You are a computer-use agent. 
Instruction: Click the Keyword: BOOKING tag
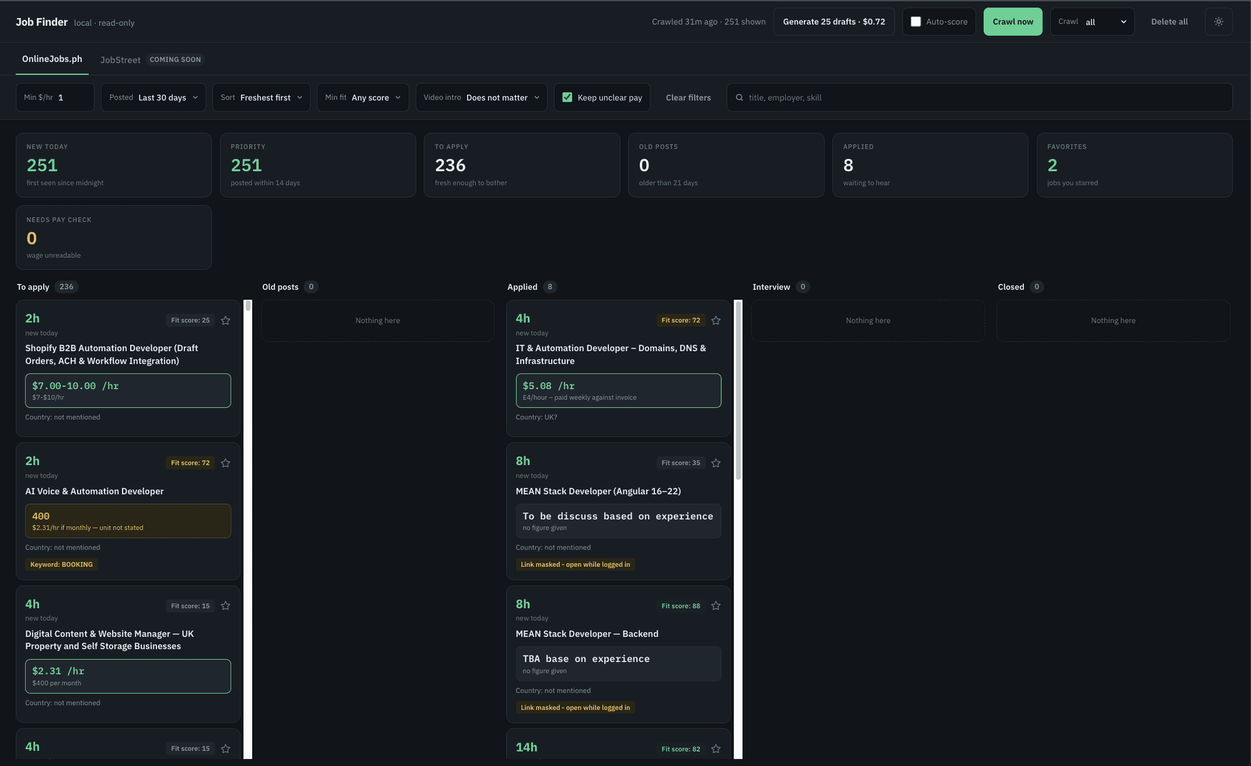coord(61,564)
